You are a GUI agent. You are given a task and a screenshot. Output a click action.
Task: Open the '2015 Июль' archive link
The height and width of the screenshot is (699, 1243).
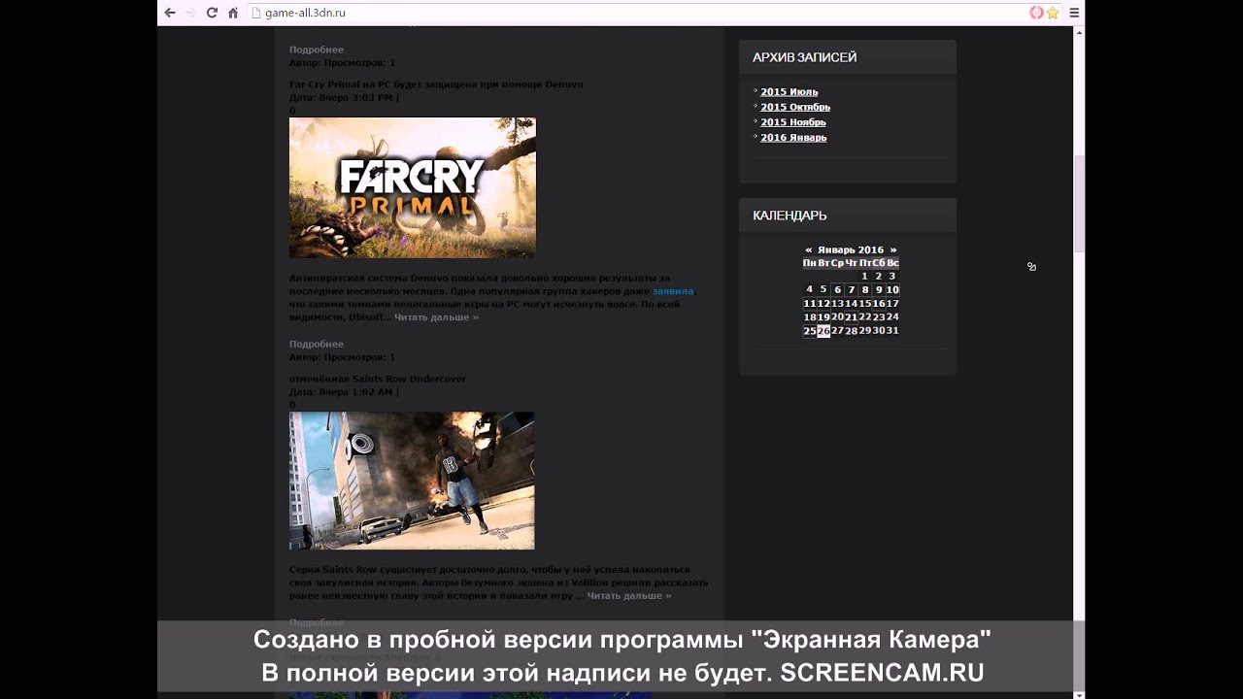789,92
